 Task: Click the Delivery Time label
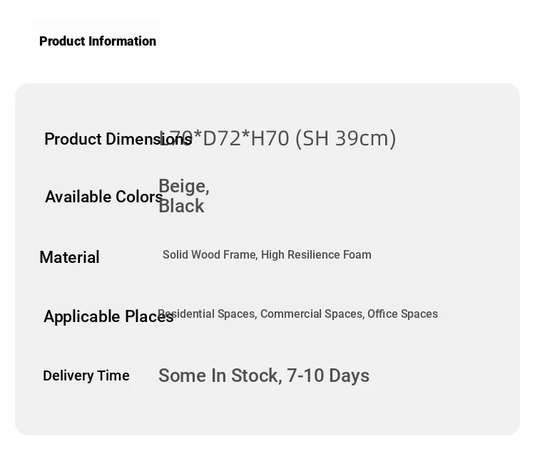coord(86,375)
